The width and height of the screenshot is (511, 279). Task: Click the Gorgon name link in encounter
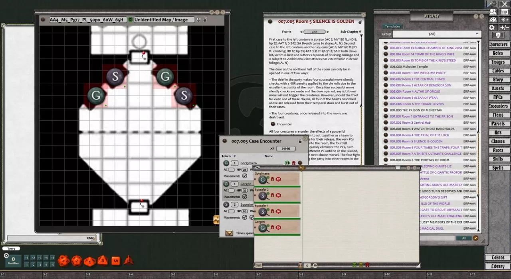coord(246,184)
